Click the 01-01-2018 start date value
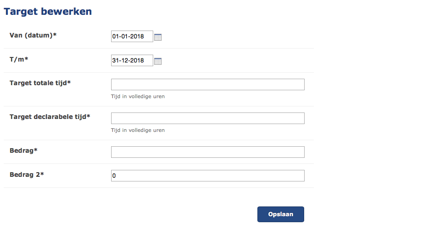Image resolution: width=431 pixels, height=237 pixels. click(128, 37)
